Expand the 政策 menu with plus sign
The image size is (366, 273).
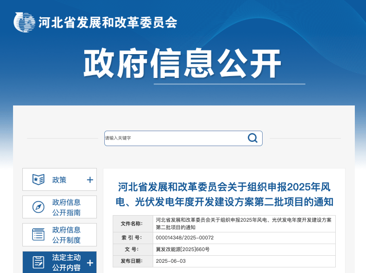90,180
